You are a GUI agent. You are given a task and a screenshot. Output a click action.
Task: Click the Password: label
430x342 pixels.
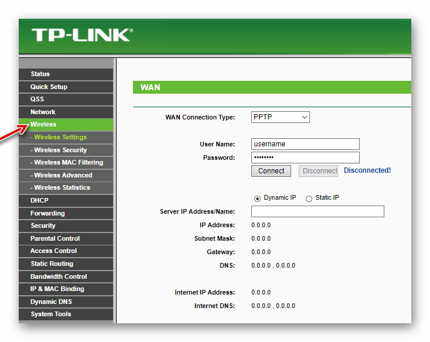click(x=219, y=158)
